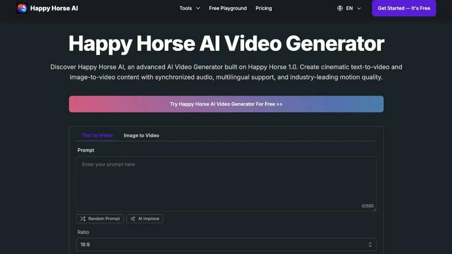The height and width of the screenshot is (254, 452).
Task: Click Get Started -- It's Free button
Action: (404, 8)
